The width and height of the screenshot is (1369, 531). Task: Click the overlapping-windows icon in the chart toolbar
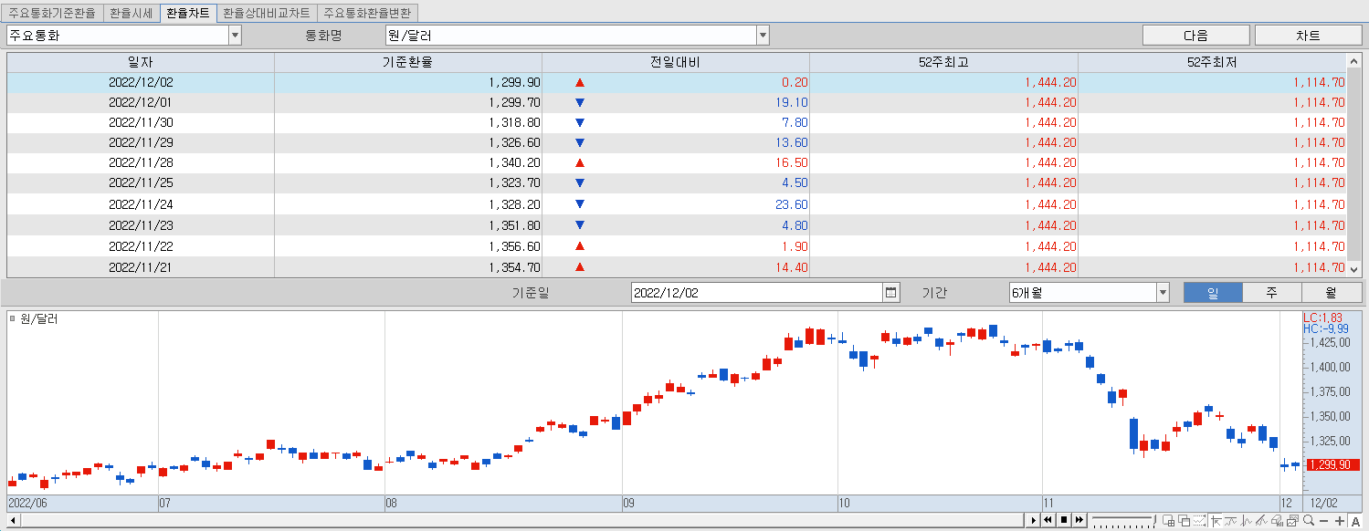(x=1185, y=520)
